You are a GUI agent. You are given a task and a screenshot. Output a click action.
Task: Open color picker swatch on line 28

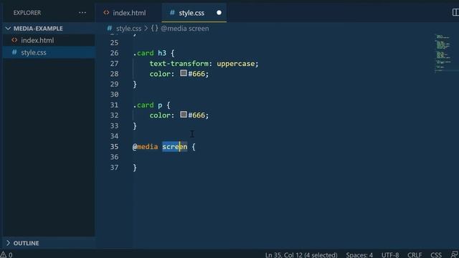click(x=184, y=73)
